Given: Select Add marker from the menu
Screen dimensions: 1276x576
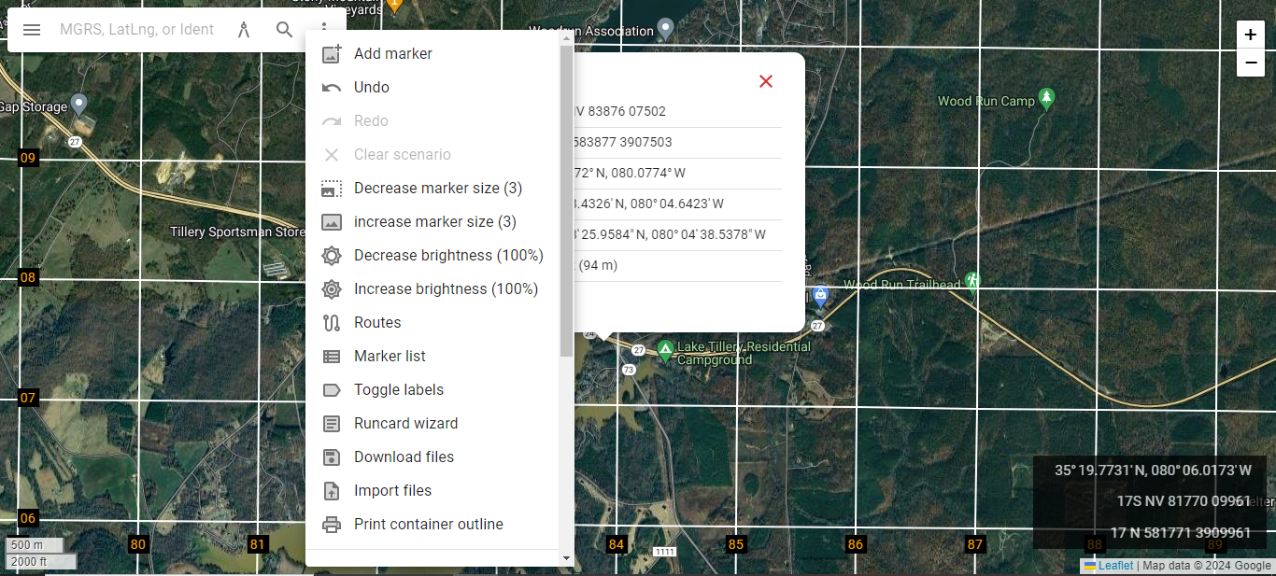Looking at the screenshot, I should [392, 53].
